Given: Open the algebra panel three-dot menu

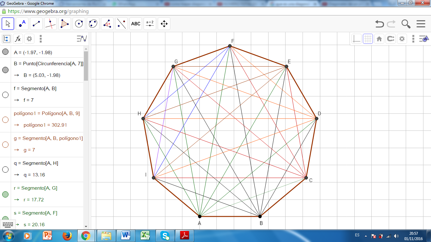Looking at the screenshot, I should point(40,38).
